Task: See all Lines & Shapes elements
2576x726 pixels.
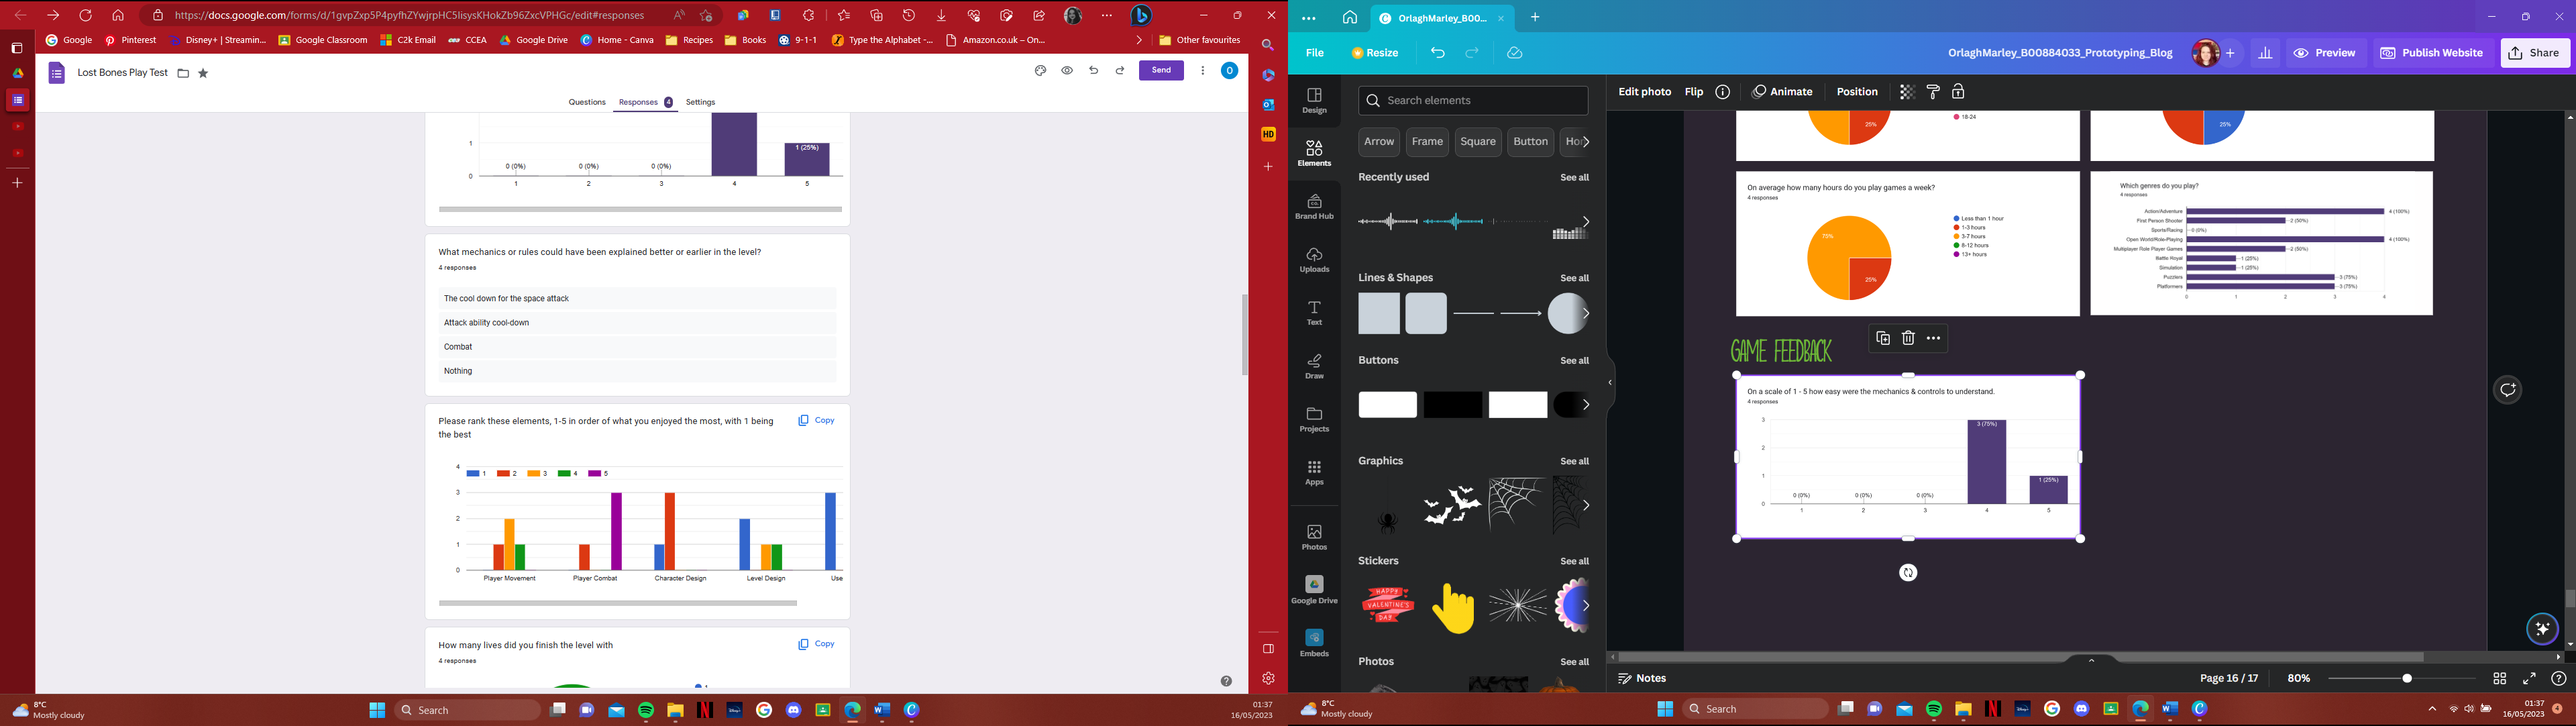Action: (x=1574, y=278)
